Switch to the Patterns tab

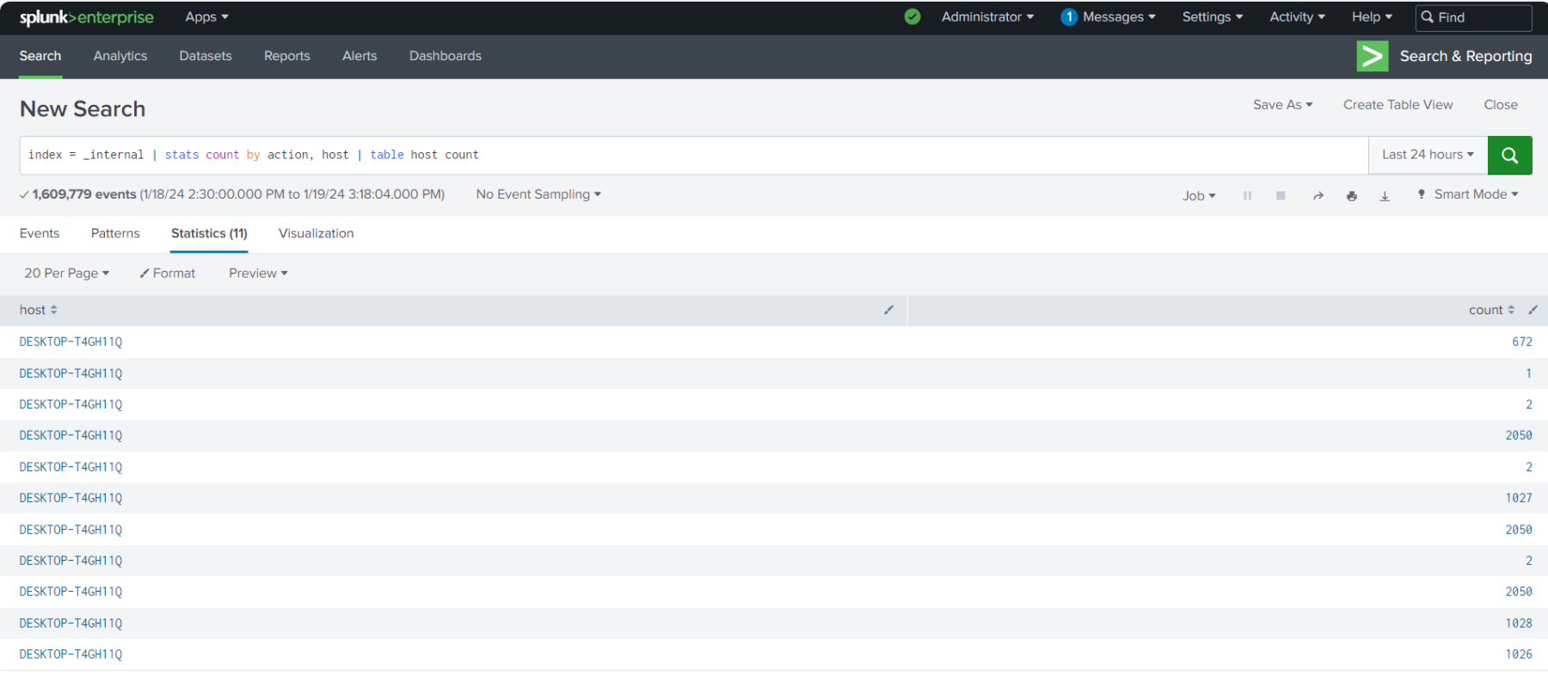tap(115, 234)
